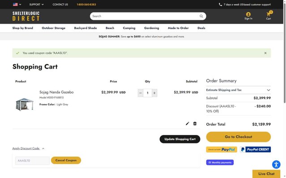Viewport: 286px width, 178px height.
Task: Click the magnifying glass search icon
Action: pyautogui.click(x=201, y=16)
